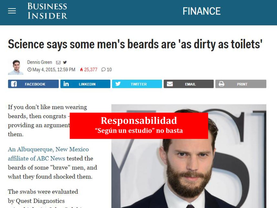Image resolution: width=277 pixels, height=208 pixels.
Task: Click the author's email envelope icon
Action: (58, 63)
